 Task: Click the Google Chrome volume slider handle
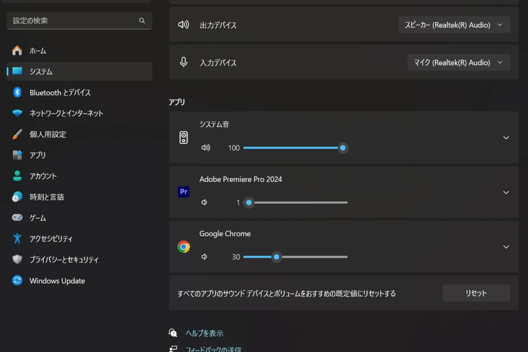(277, 257)
